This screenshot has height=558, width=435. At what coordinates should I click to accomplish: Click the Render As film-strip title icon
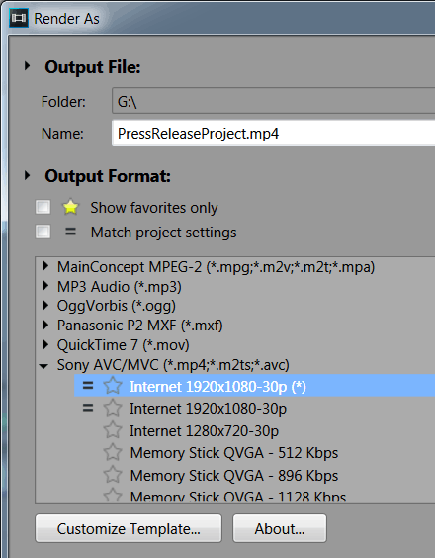pyautogui.click(x=19, y=18)
